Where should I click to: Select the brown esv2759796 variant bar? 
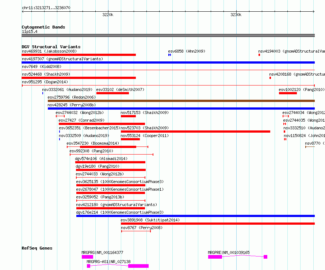pyautogui.click(x=181, y=101)
